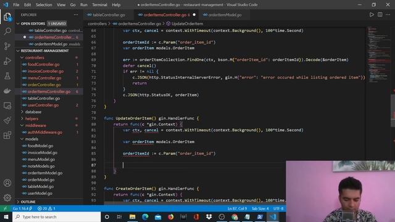
Task: Open the Run menu
Action: point(84,4)
